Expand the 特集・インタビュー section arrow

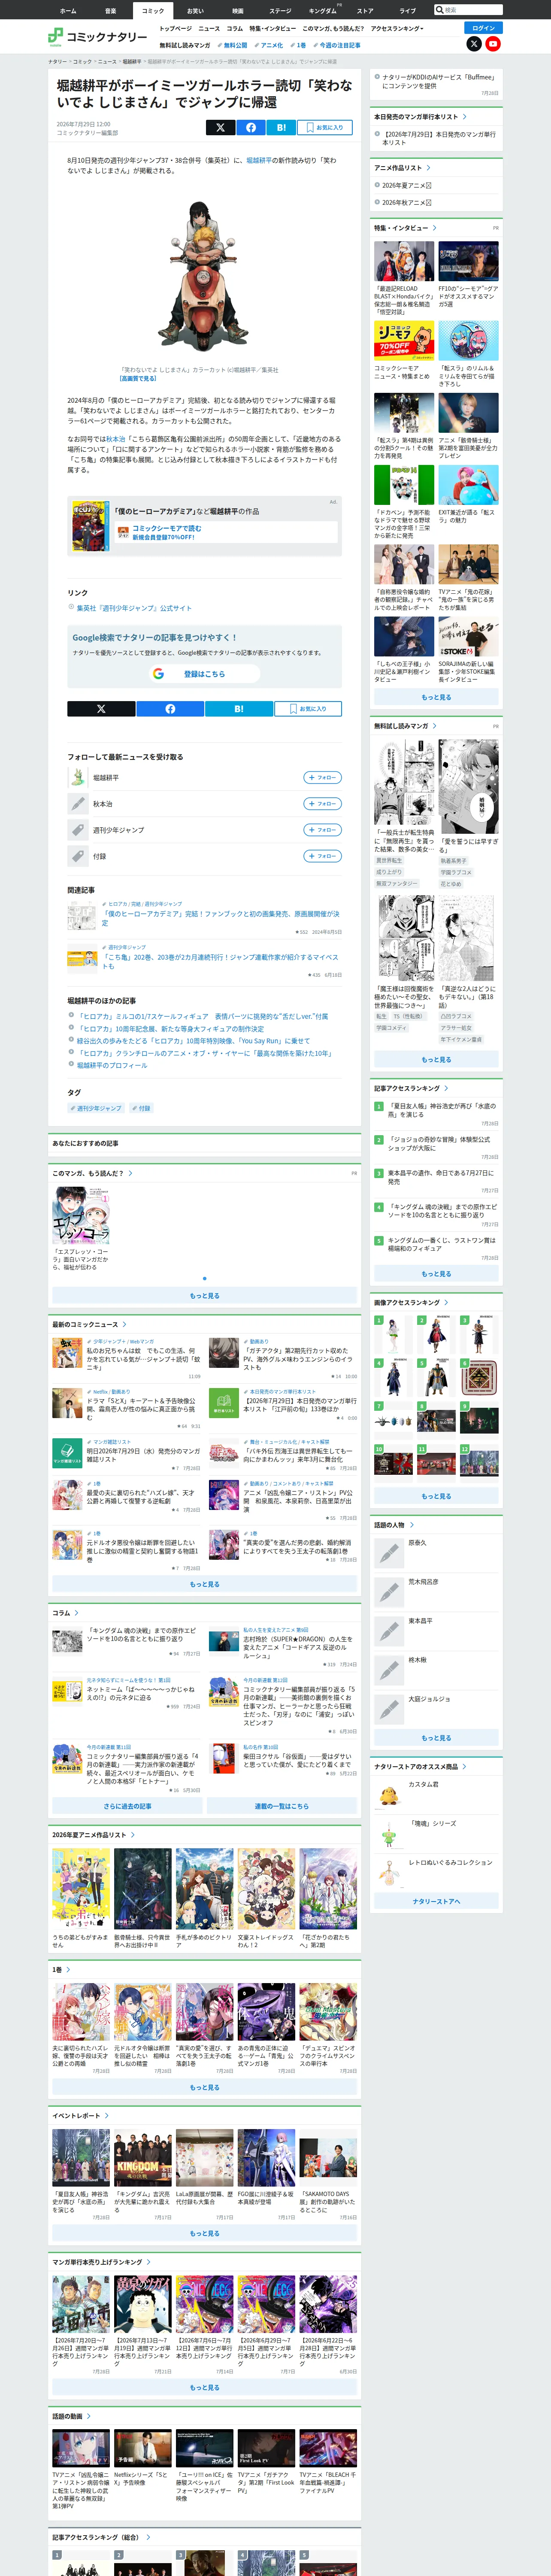435,228
